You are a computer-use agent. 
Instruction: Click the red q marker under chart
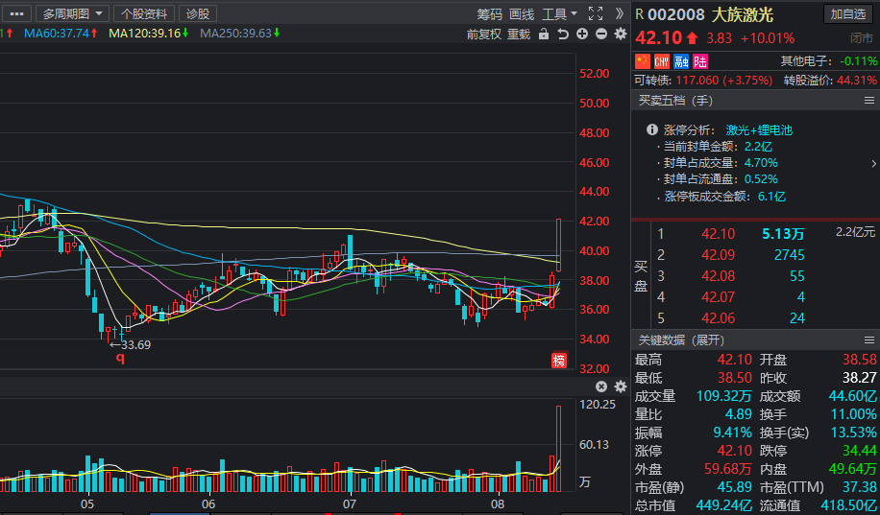point(120,358)
